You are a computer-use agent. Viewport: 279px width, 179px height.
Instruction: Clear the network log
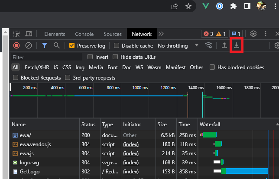[29, 45]
